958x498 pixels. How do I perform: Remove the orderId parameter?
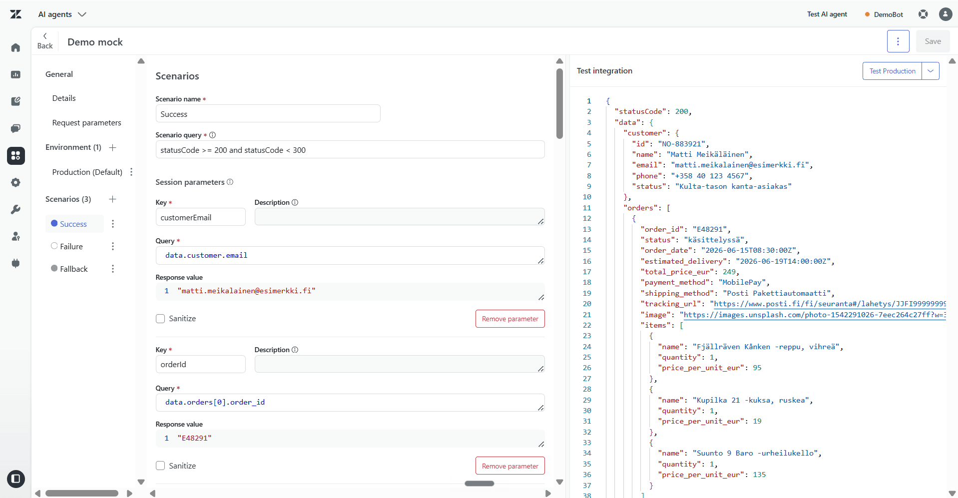pos(510,466)
